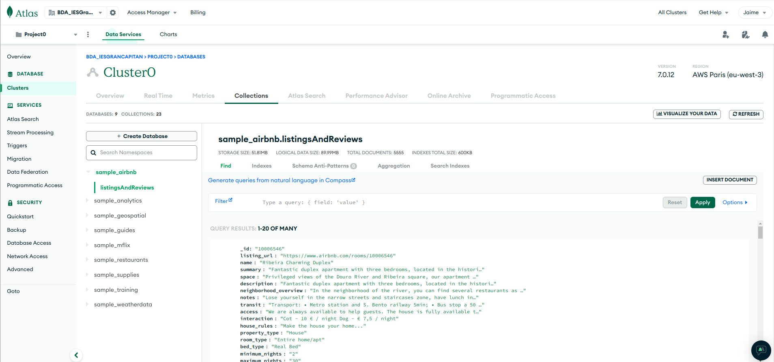
Task: Open Online Archive tab
Action: [449, 96]
